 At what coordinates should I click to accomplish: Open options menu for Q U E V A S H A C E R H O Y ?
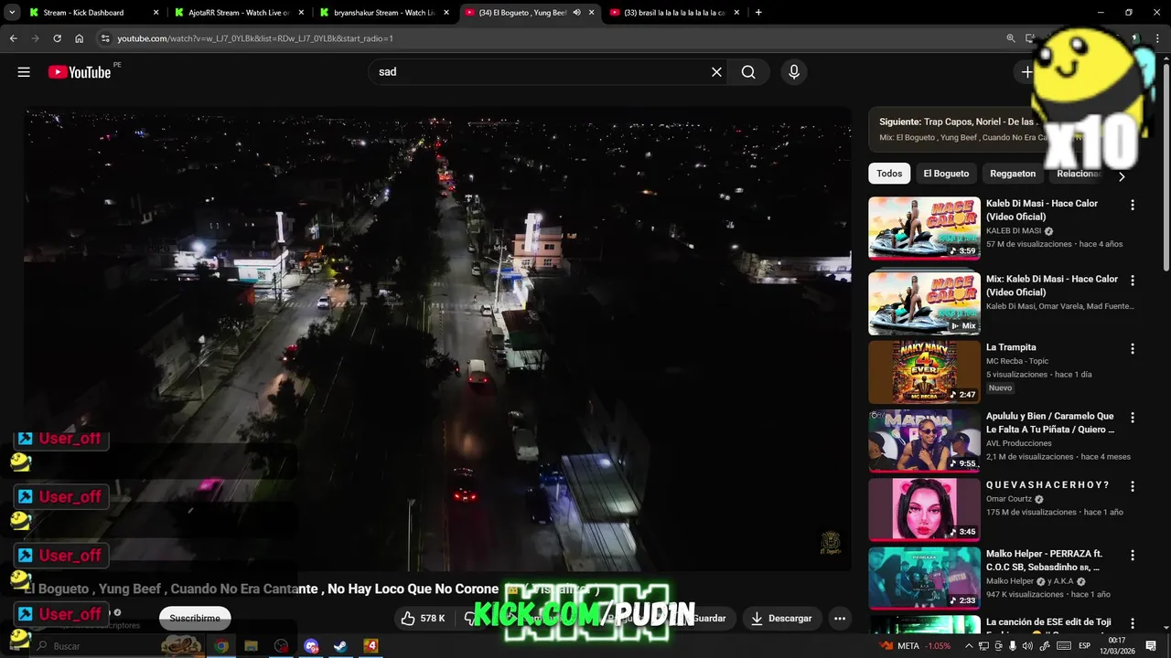[x=1133, y=486]
